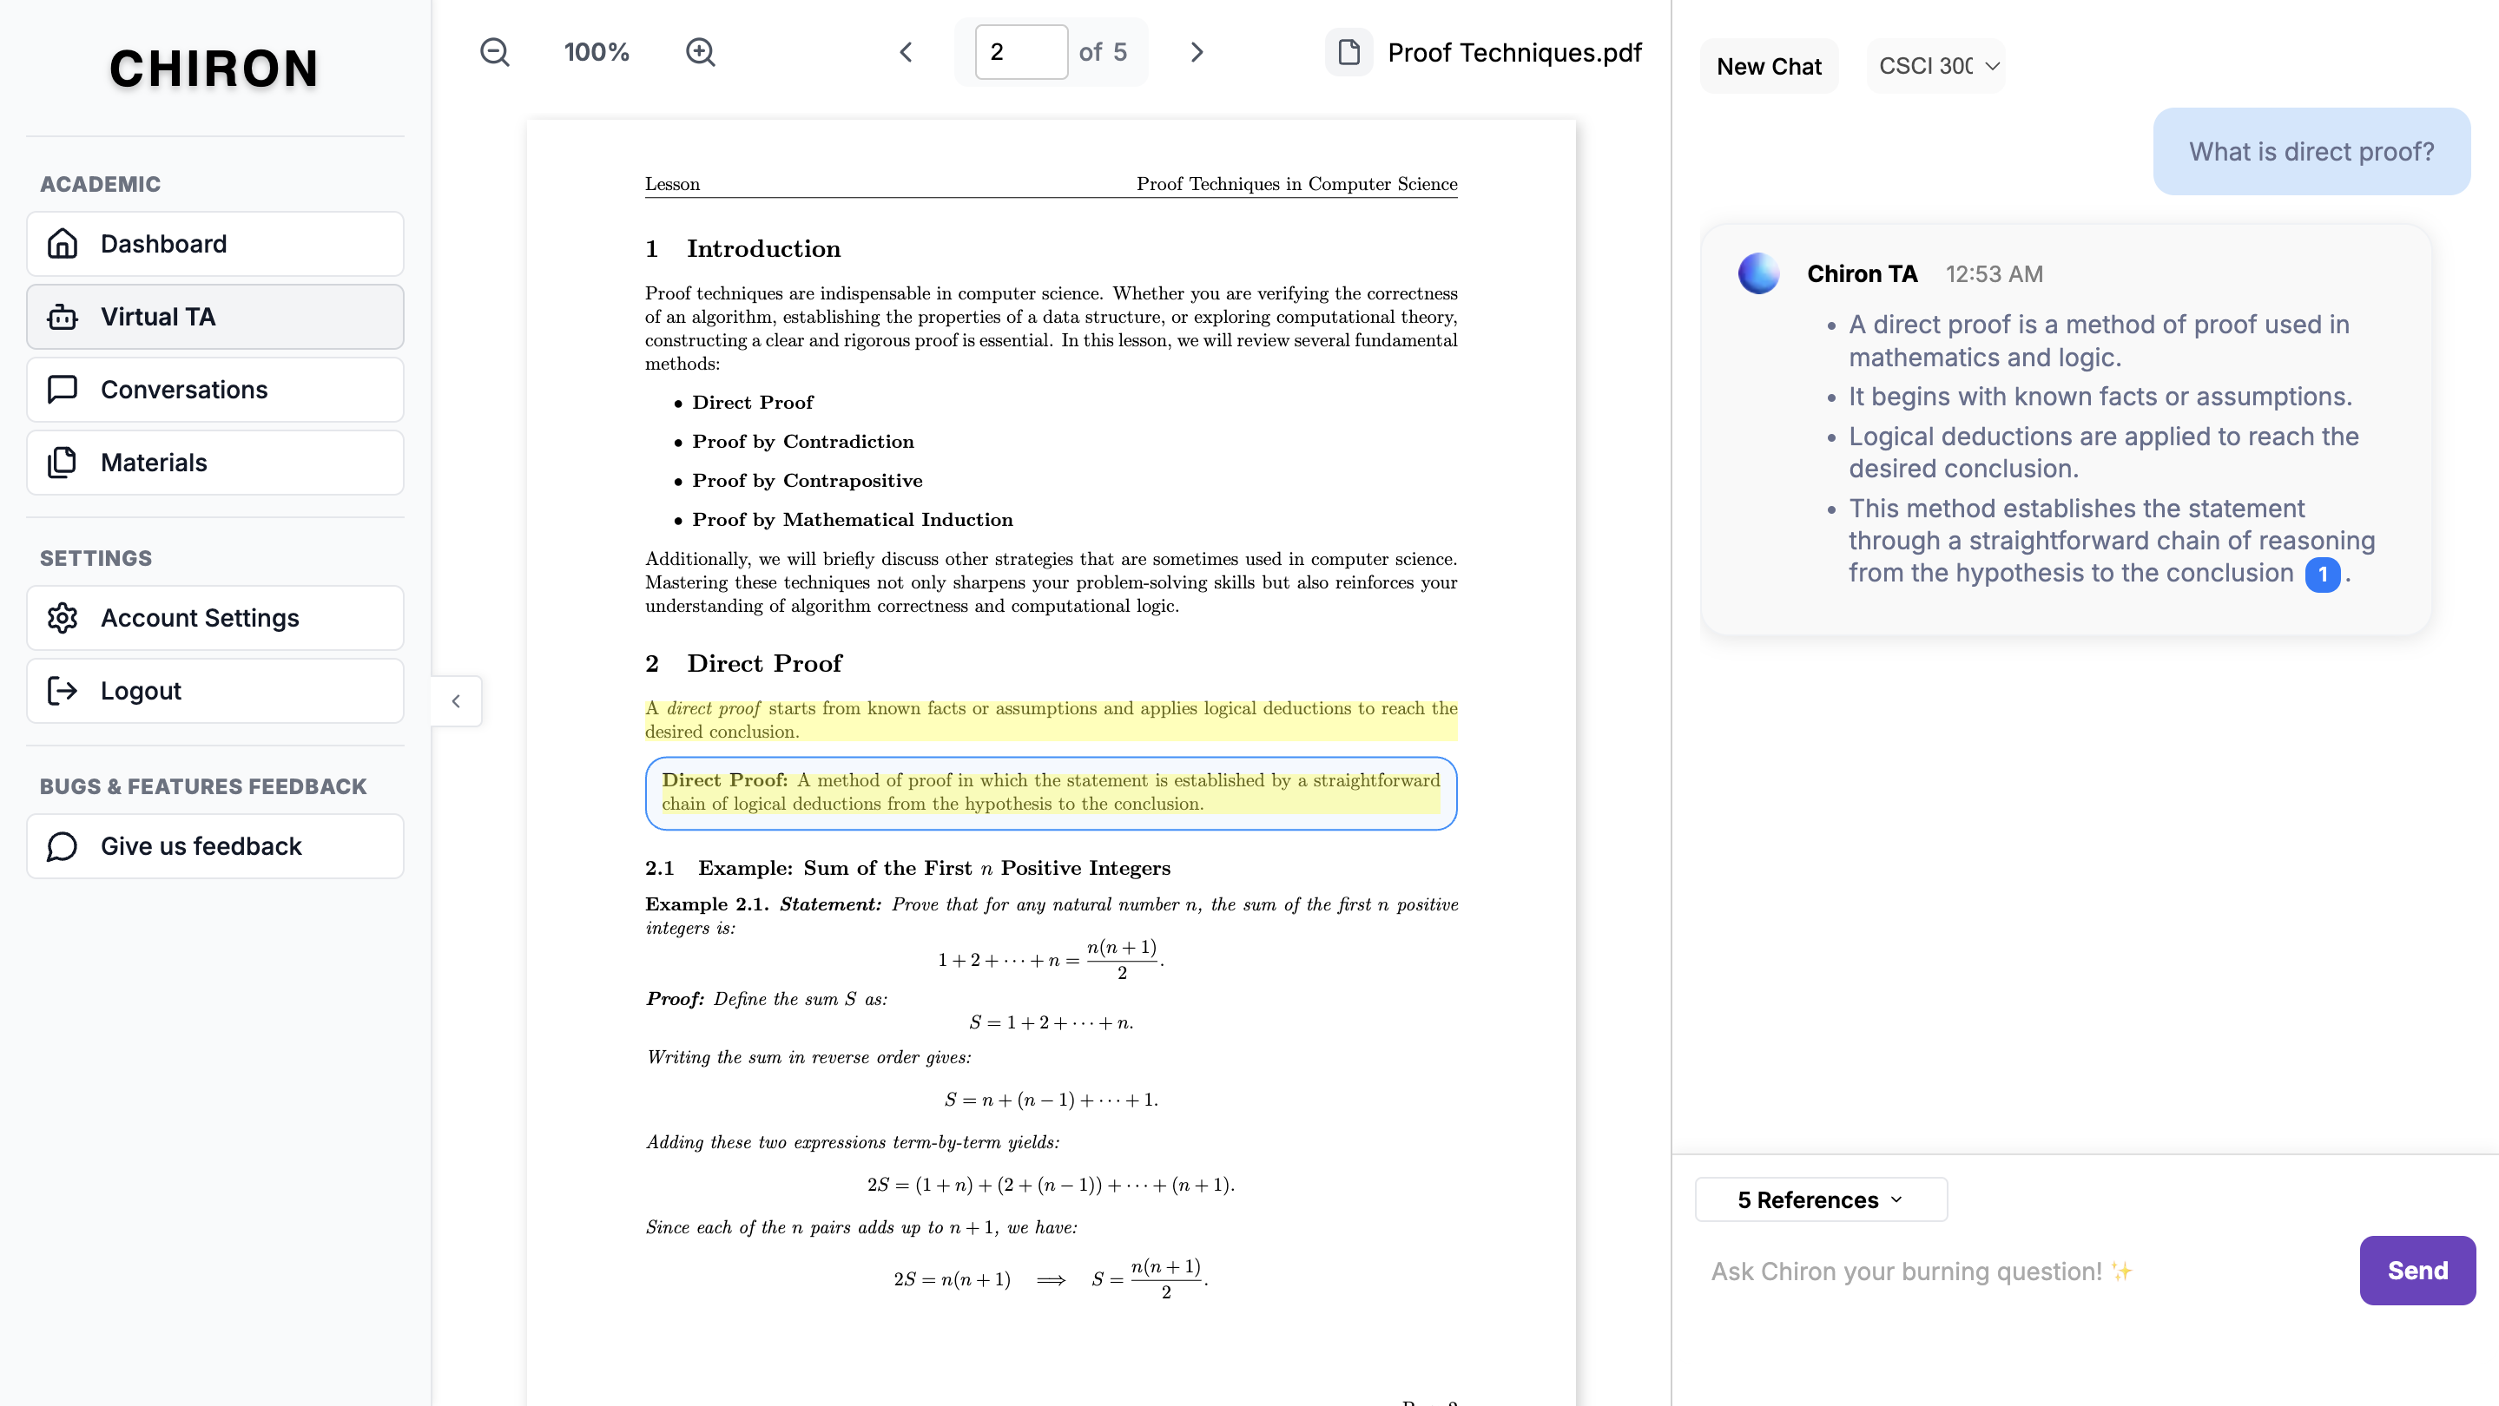Screen dimensions: 2499x1406
Task: Click the highlighted Direct Proof definition box
Action: (x=1051, y=792)
